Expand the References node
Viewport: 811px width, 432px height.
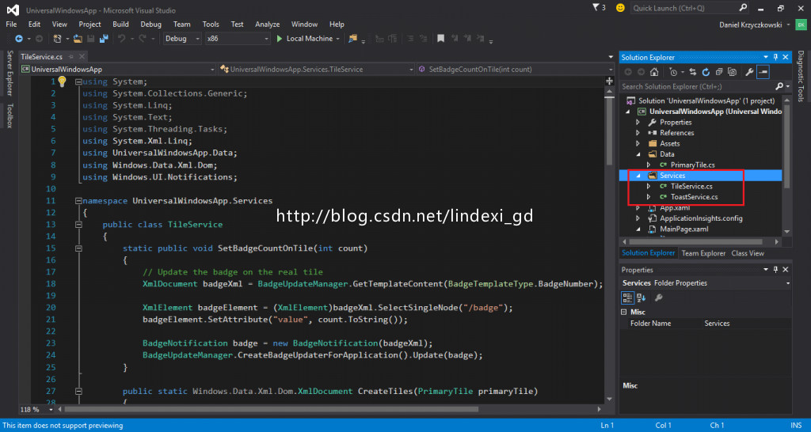[638, 133]
